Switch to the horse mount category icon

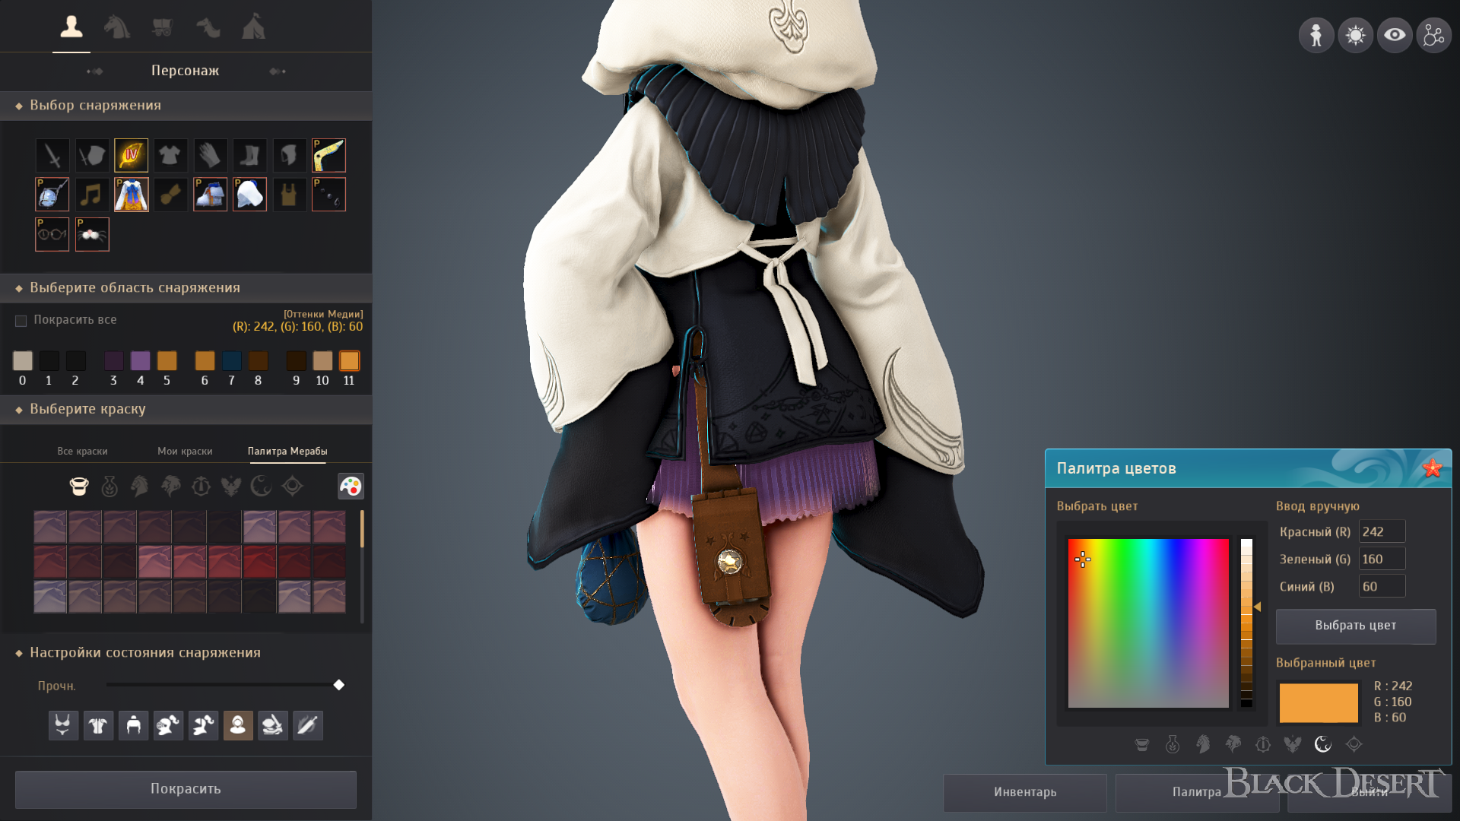pos(116,27)
